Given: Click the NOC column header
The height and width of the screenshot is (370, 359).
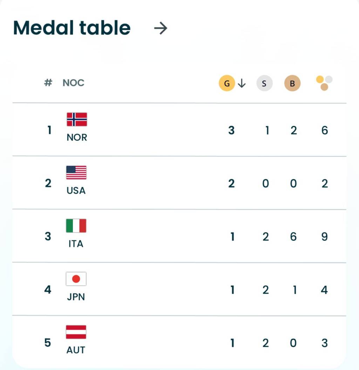Looking at the screenshot, I should tap(73, 83).
